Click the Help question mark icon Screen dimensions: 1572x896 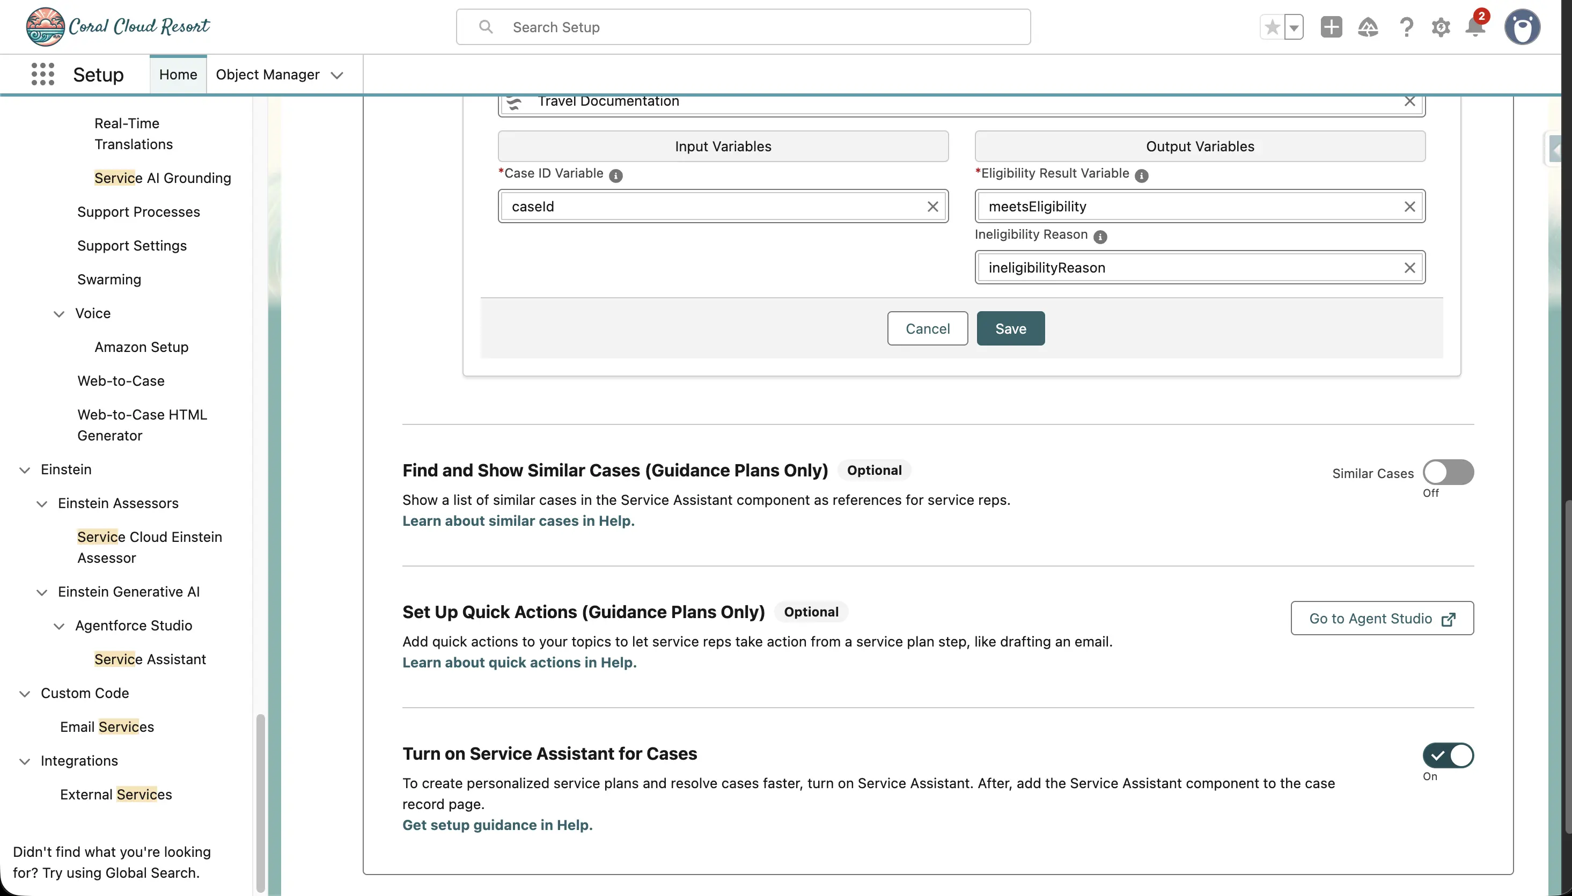click(x=1406, y=27)
